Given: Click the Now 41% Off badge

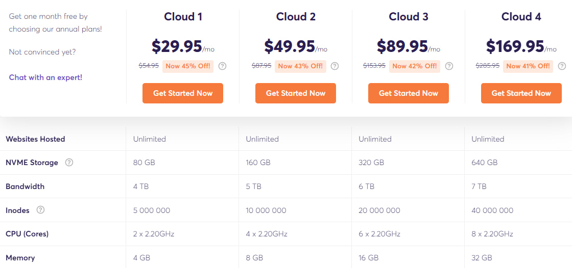Looking at the screenshot, I should [528, 66].
